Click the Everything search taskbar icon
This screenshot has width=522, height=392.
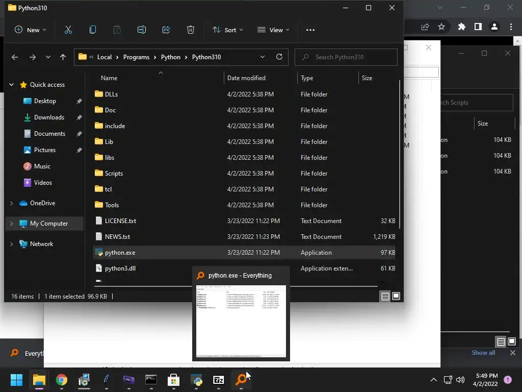(241, 380)
